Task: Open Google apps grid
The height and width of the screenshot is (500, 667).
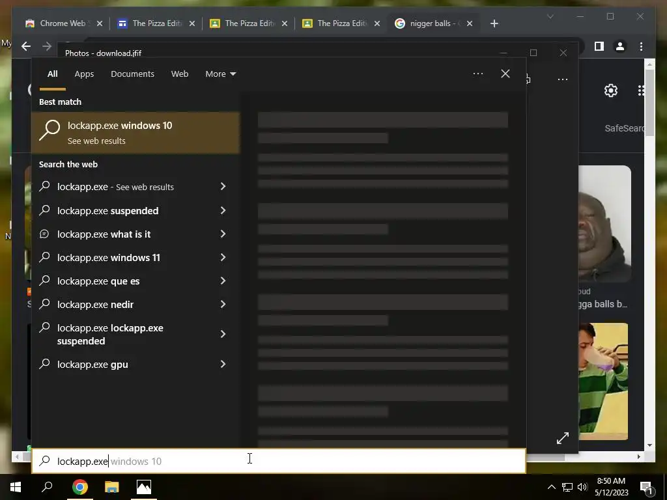Action: pyautogui.click(x=641, y=90)
